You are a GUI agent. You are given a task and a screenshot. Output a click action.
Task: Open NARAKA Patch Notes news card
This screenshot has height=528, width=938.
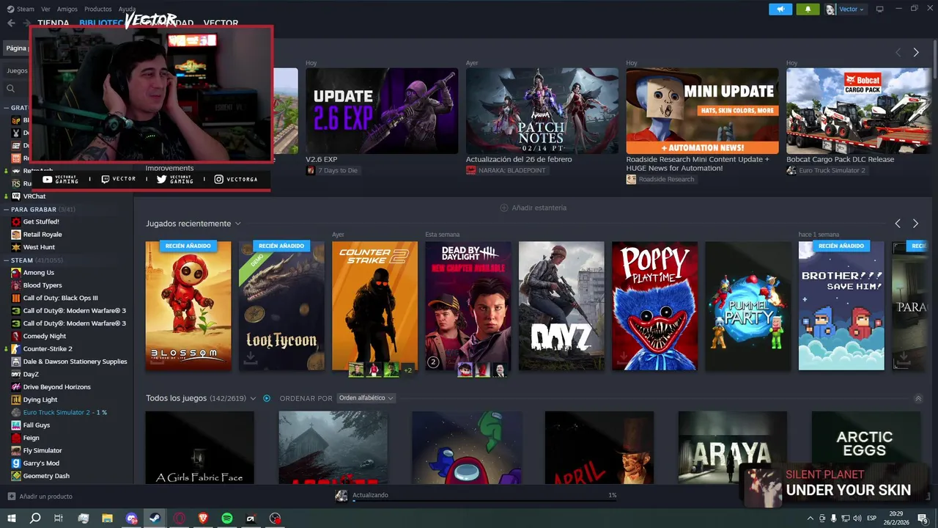pos(542,111)
